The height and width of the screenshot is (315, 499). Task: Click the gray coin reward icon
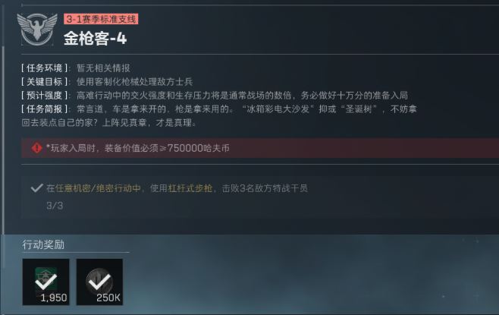tap(99, 281)
